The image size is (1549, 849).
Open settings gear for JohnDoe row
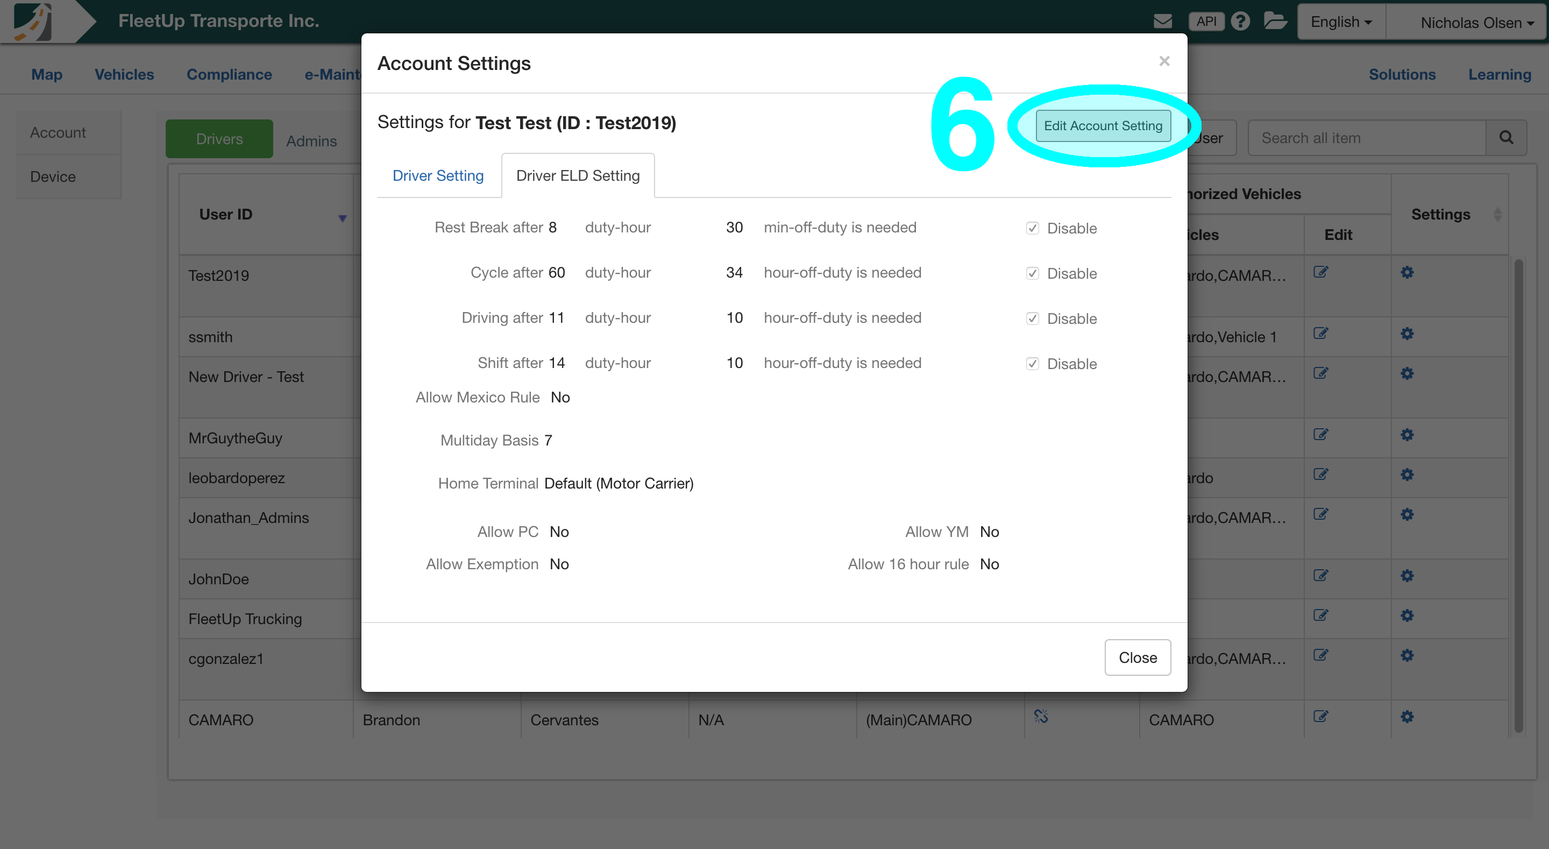click(x=1407, y=575)
